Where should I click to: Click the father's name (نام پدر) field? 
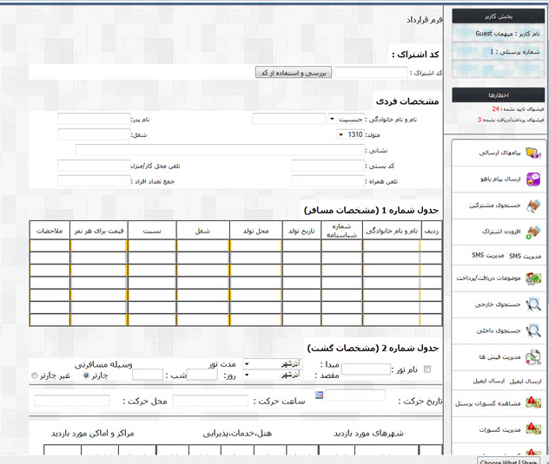(x=94, y=119)
